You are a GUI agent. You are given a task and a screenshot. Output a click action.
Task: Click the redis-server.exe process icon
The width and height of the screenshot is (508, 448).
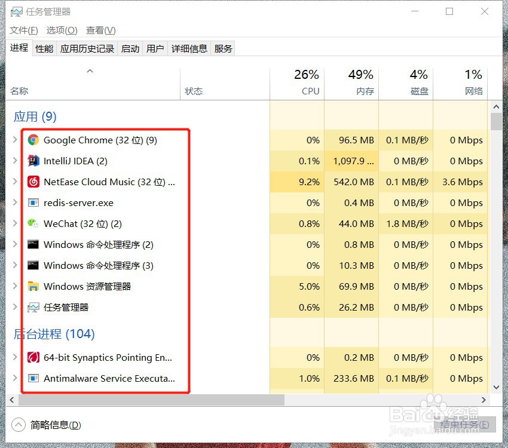click(34, 202)
